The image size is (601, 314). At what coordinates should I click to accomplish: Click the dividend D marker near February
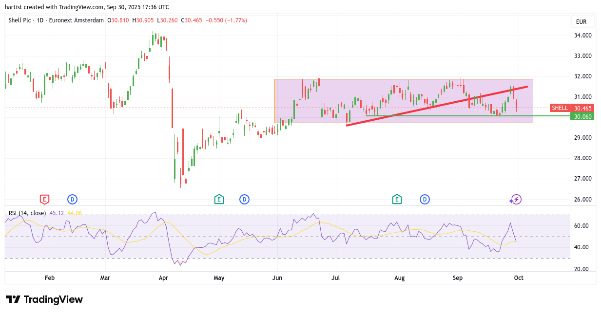72,199
